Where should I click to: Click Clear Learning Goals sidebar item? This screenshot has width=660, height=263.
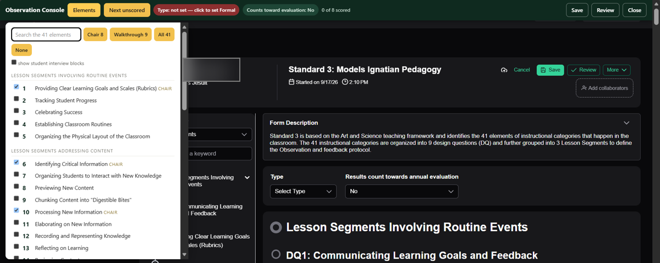click(219, 240)
